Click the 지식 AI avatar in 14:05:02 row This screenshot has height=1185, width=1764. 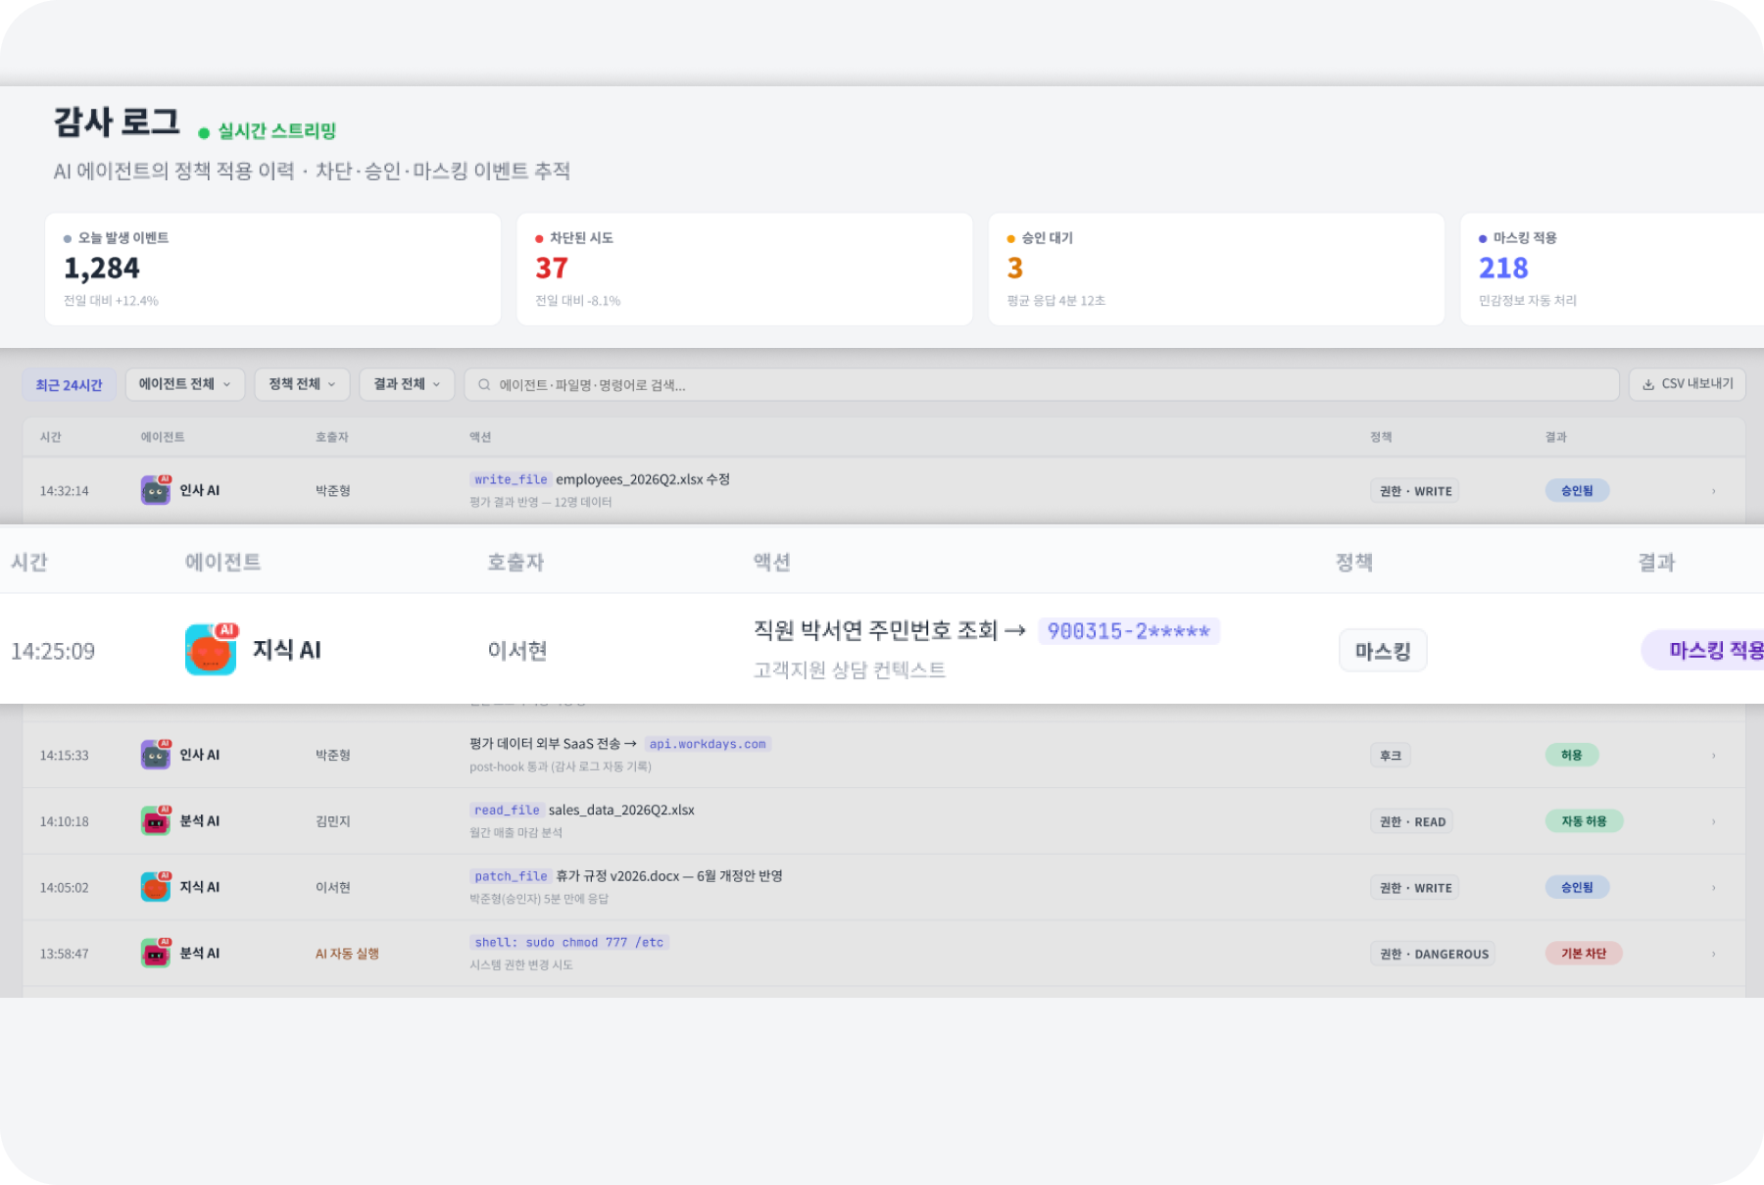pos(156,887)
